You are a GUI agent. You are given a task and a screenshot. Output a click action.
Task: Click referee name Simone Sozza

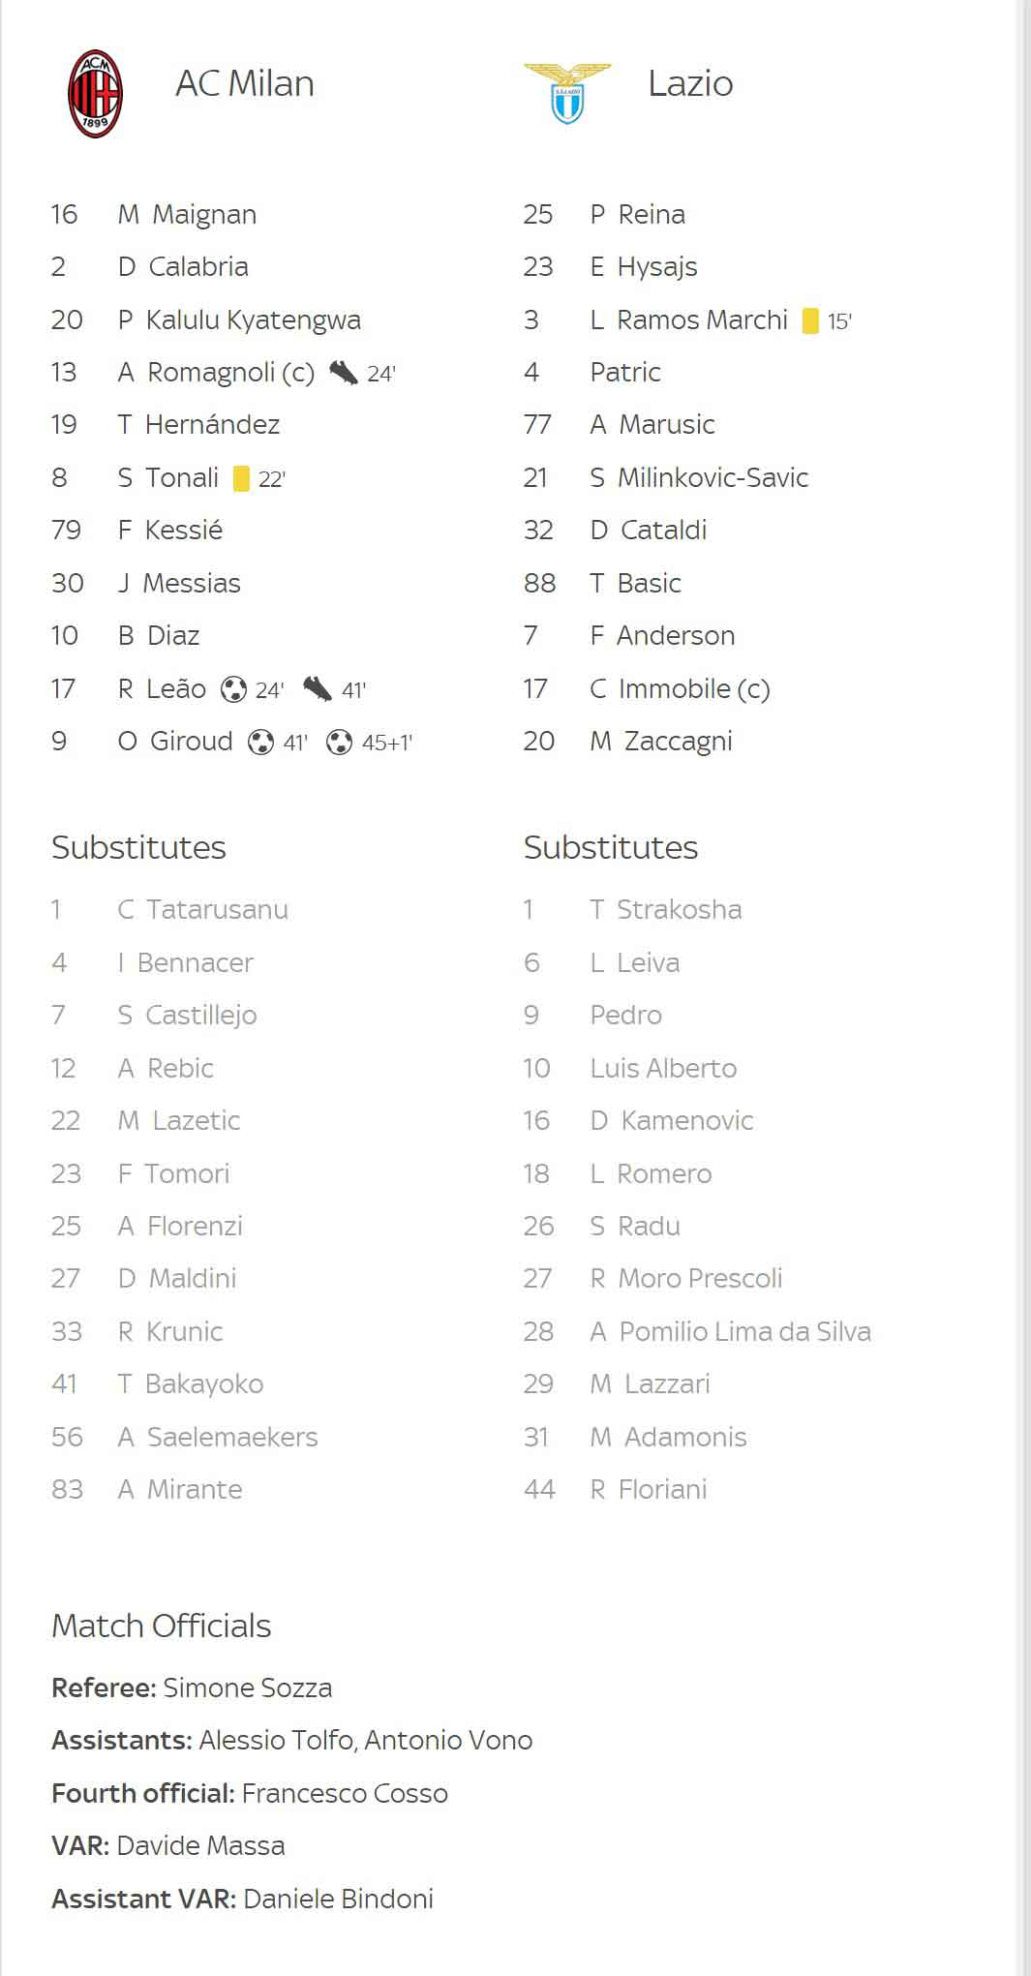pyautogui.click(x=247, y=1687)
